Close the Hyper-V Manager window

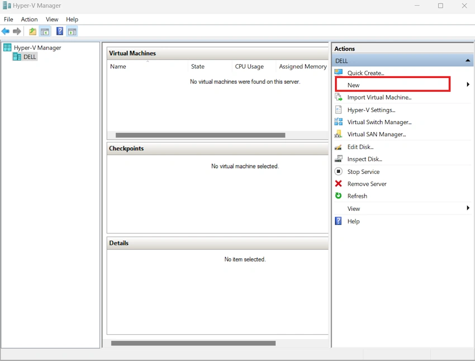(464, 6)
